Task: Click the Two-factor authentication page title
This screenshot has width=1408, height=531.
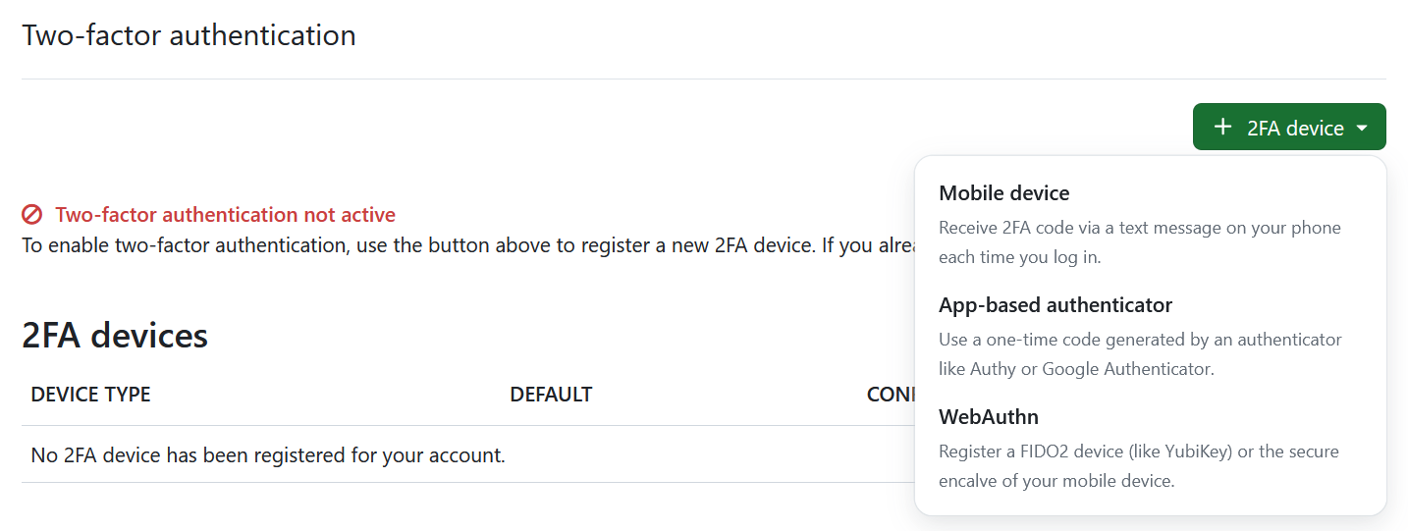Action: coord(189,35)
